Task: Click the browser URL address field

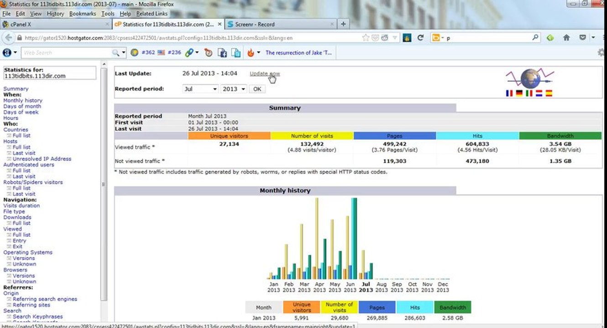Action: coord(187,38)
